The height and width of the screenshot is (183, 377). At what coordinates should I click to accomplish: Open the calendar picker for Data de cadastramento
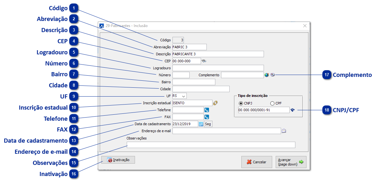coord(201,124)
